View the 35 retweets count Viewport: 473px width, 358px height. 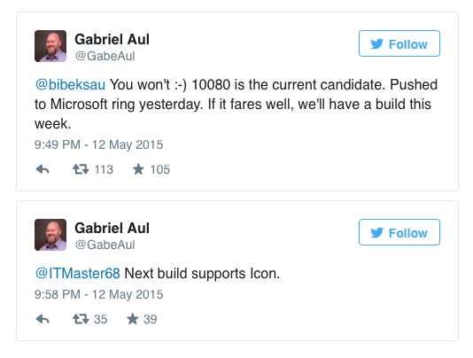(100, 319)
